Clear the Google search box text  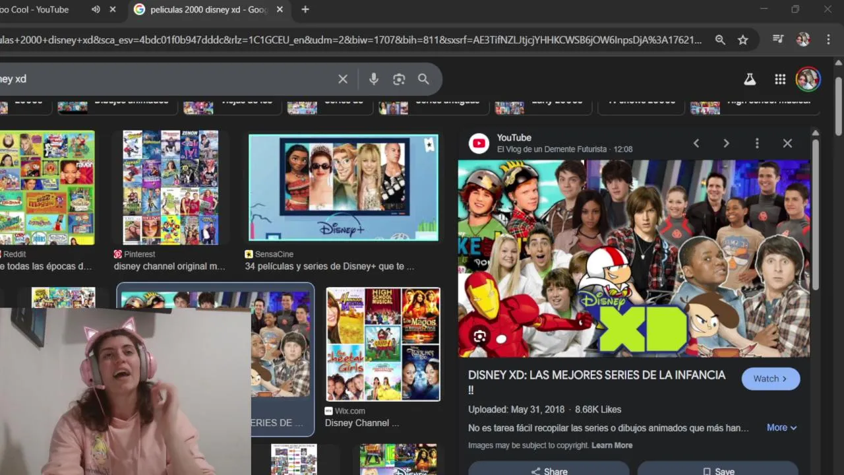coord(343,79)
